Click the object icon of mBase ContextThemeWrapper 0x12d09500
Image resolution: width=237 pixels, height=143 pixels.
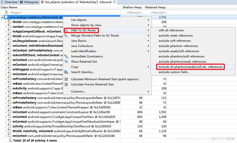(10, 107)
